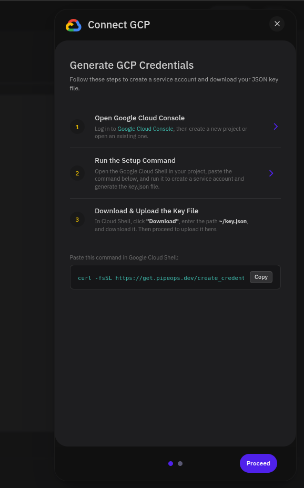
Task: Go to the second pagination dot
Action: pyautogui.click(x=180, y=464)
